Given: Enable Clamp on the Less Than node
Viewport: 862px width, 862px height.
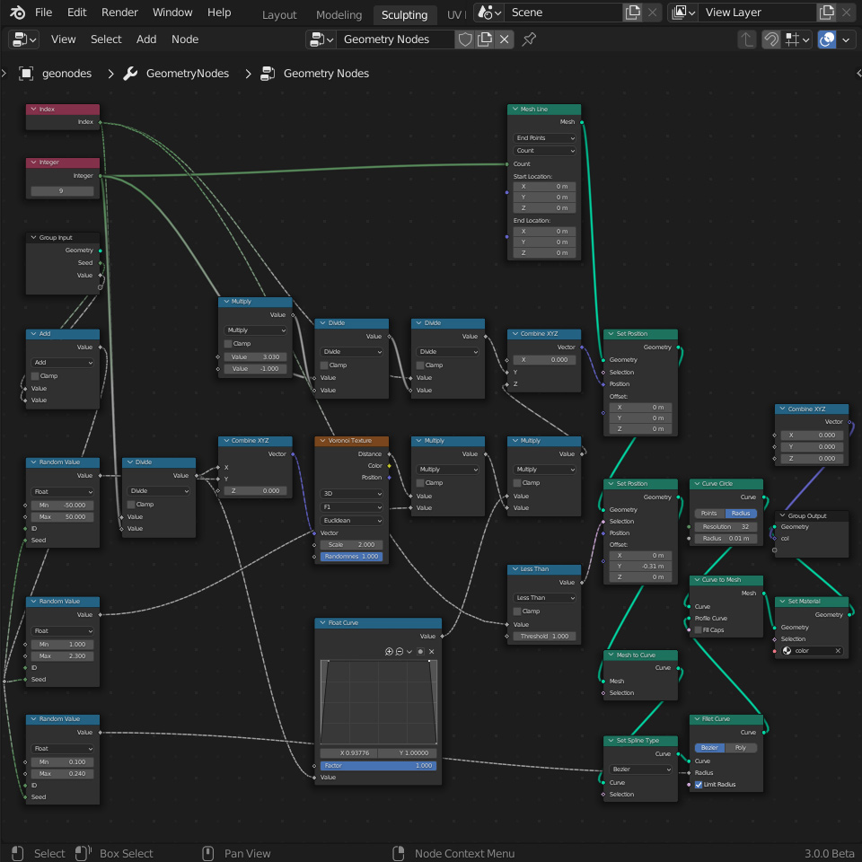Looking at the screenshot, I should [517, 611].
